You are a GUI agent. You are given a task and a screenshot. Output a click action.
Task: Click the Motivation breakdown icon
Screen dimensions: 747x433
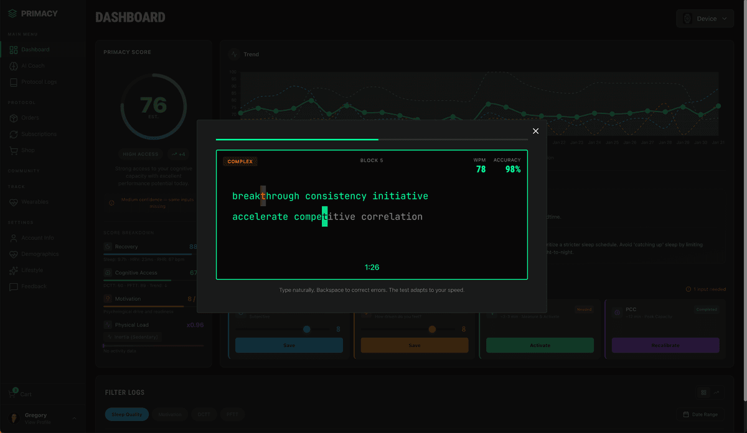tap(108, 299)
